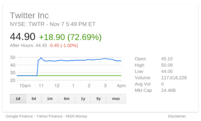Click the 4pm axis label
The width and height of the screenshot is (201, 121).
(121, 86)
